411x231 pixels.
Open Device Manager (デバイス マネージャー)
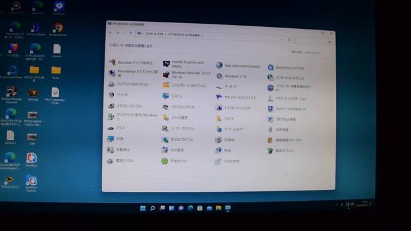point(126,106)
